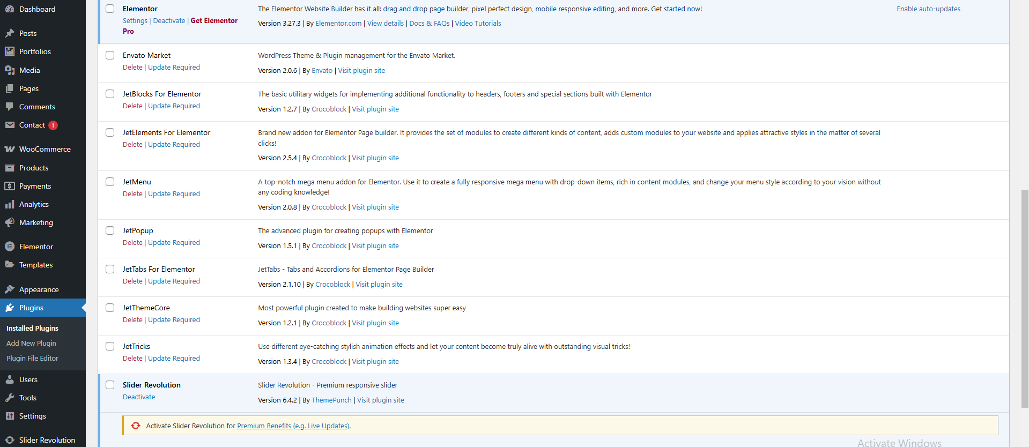1029x447 pixels.
Task: Select the JetThemeCore checkbox
Action: pos(110,308)
